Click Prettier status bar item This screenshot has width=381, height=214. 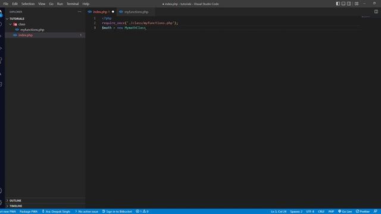pyautogui.click(x=363, y=212)
